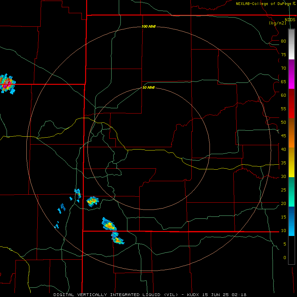
Task: Click the scale value "45"
Action: point(283,136)
